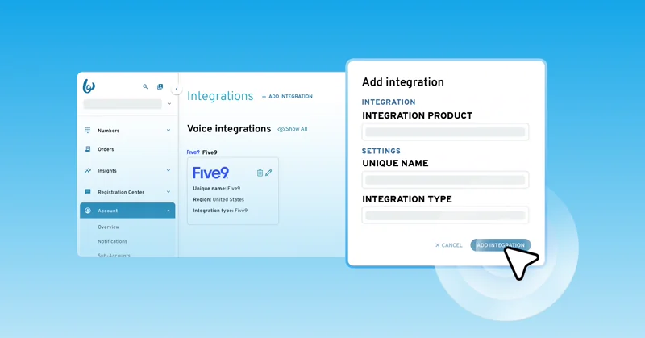The height and width of the screenshot is (338, 645).
Task: Click the + Add Integration link in the header
Action: [287, 97]
